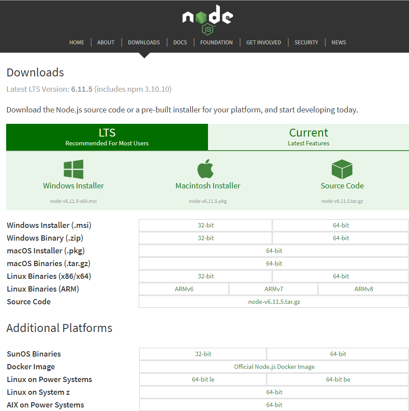Download 64-bit le Linux on Power Systems
This screenshot has width=409, height=411.
click(203, 379)
